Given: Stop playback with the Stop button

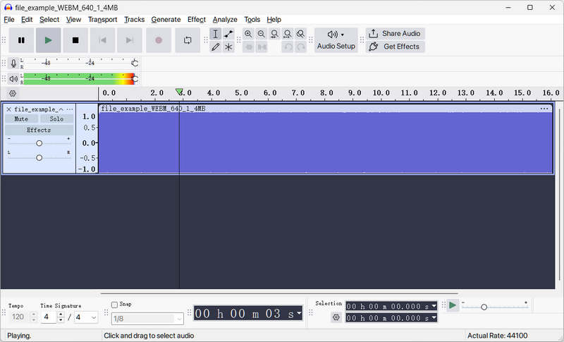Looking at the screenshot, I should [75, 40].
